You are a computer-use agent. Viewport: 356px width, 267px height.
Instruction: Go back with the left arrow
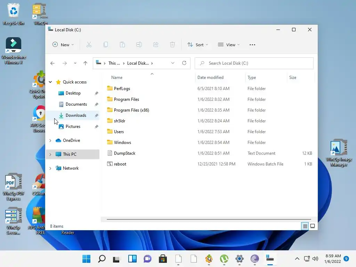[x=52, y=63]
